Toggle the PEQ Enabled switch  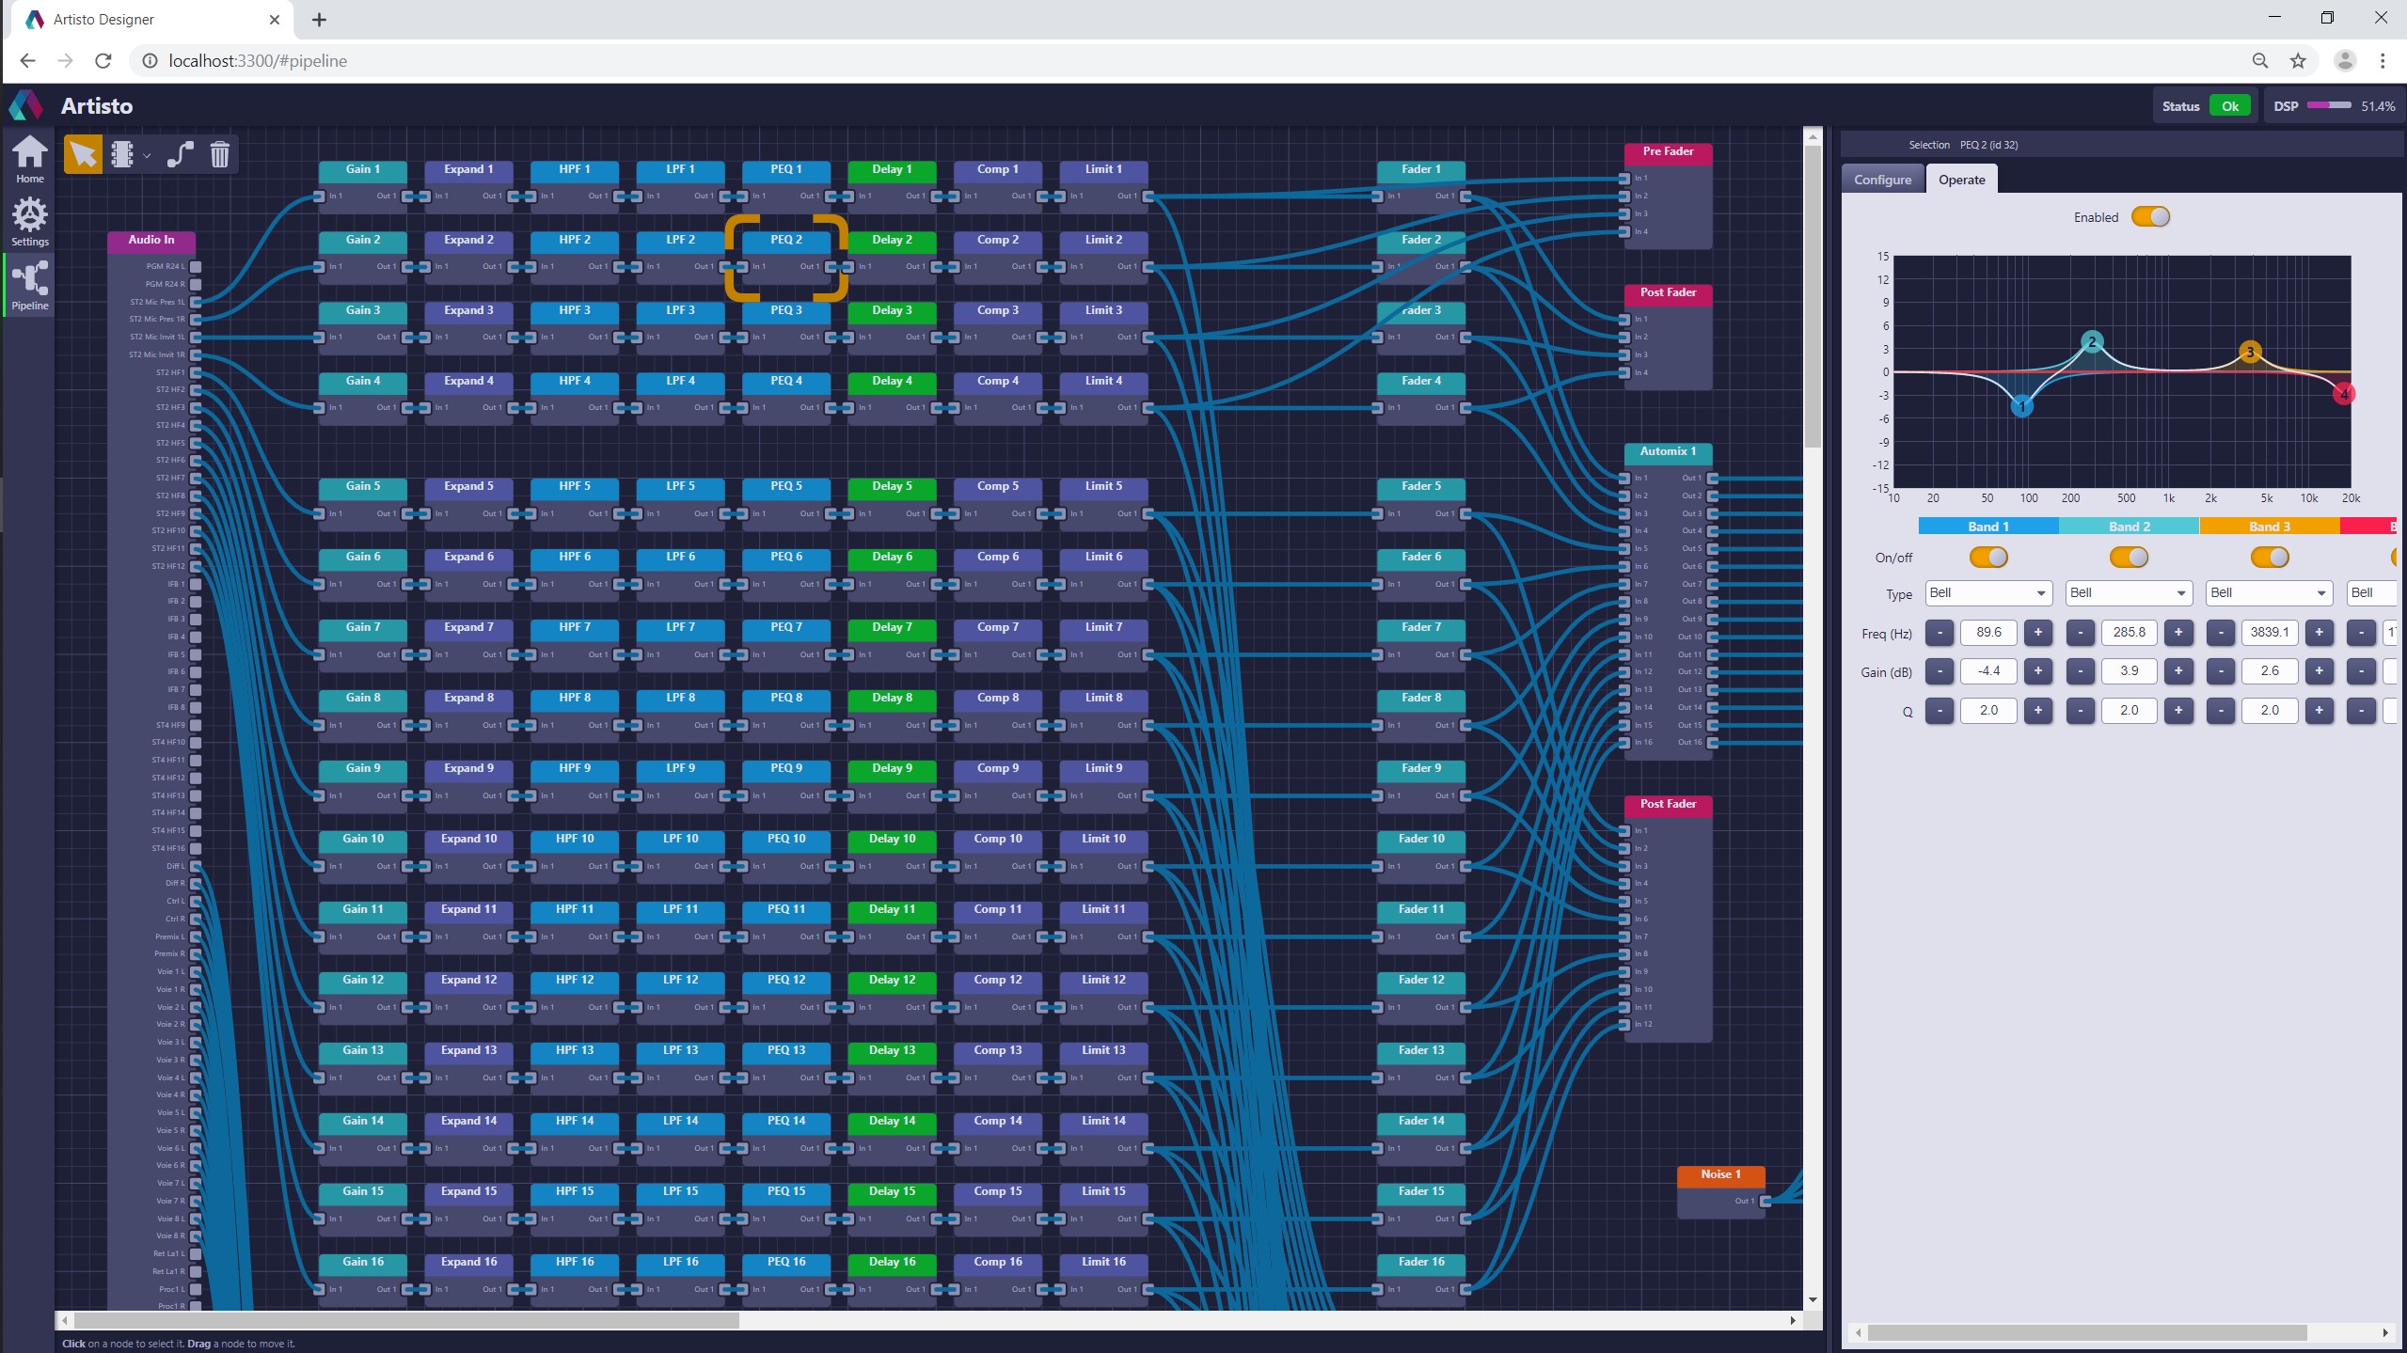tap(2150, 217)
